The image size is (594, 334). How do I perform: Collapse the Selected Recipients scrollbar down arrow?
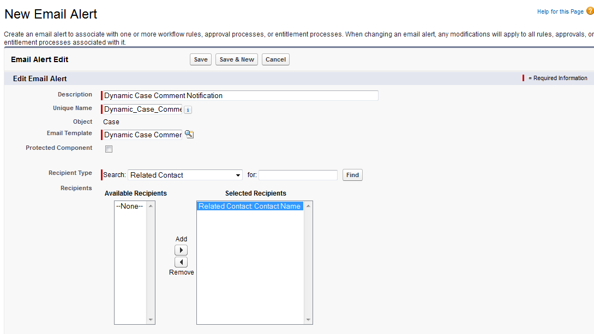(x=309, y=320)
